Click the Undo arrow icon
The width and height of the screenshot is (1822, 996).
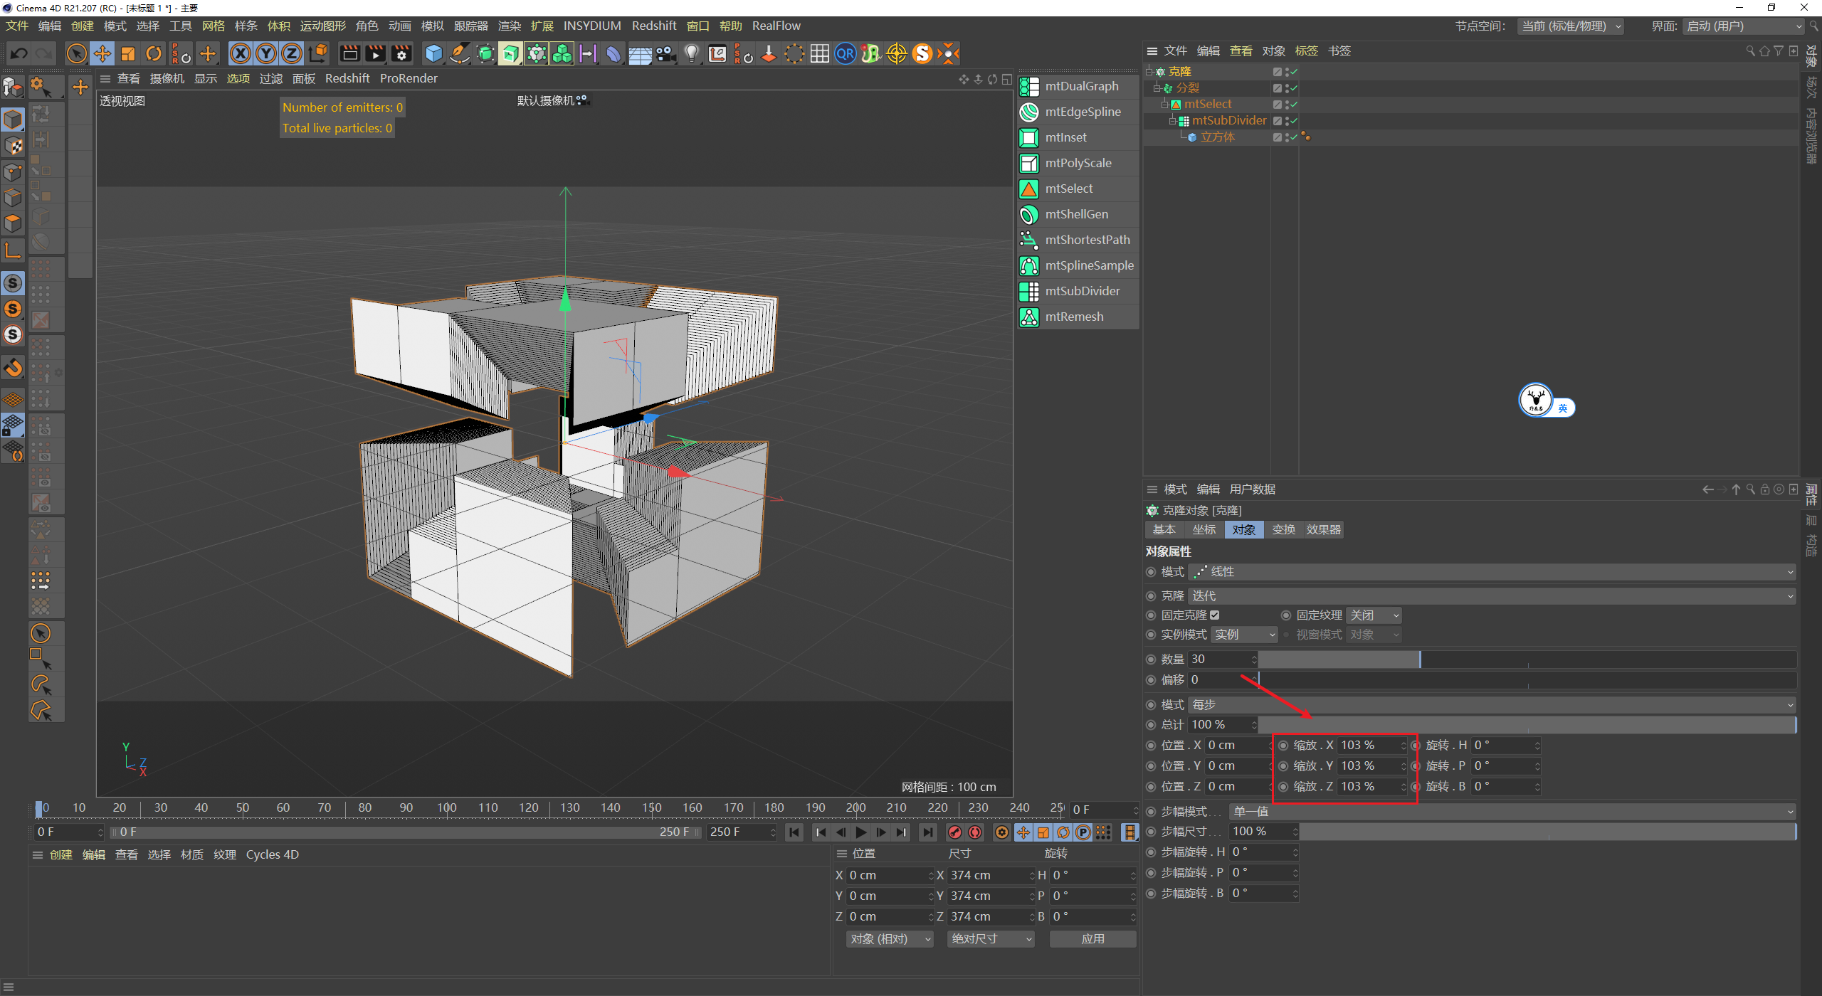coord(19,53)
